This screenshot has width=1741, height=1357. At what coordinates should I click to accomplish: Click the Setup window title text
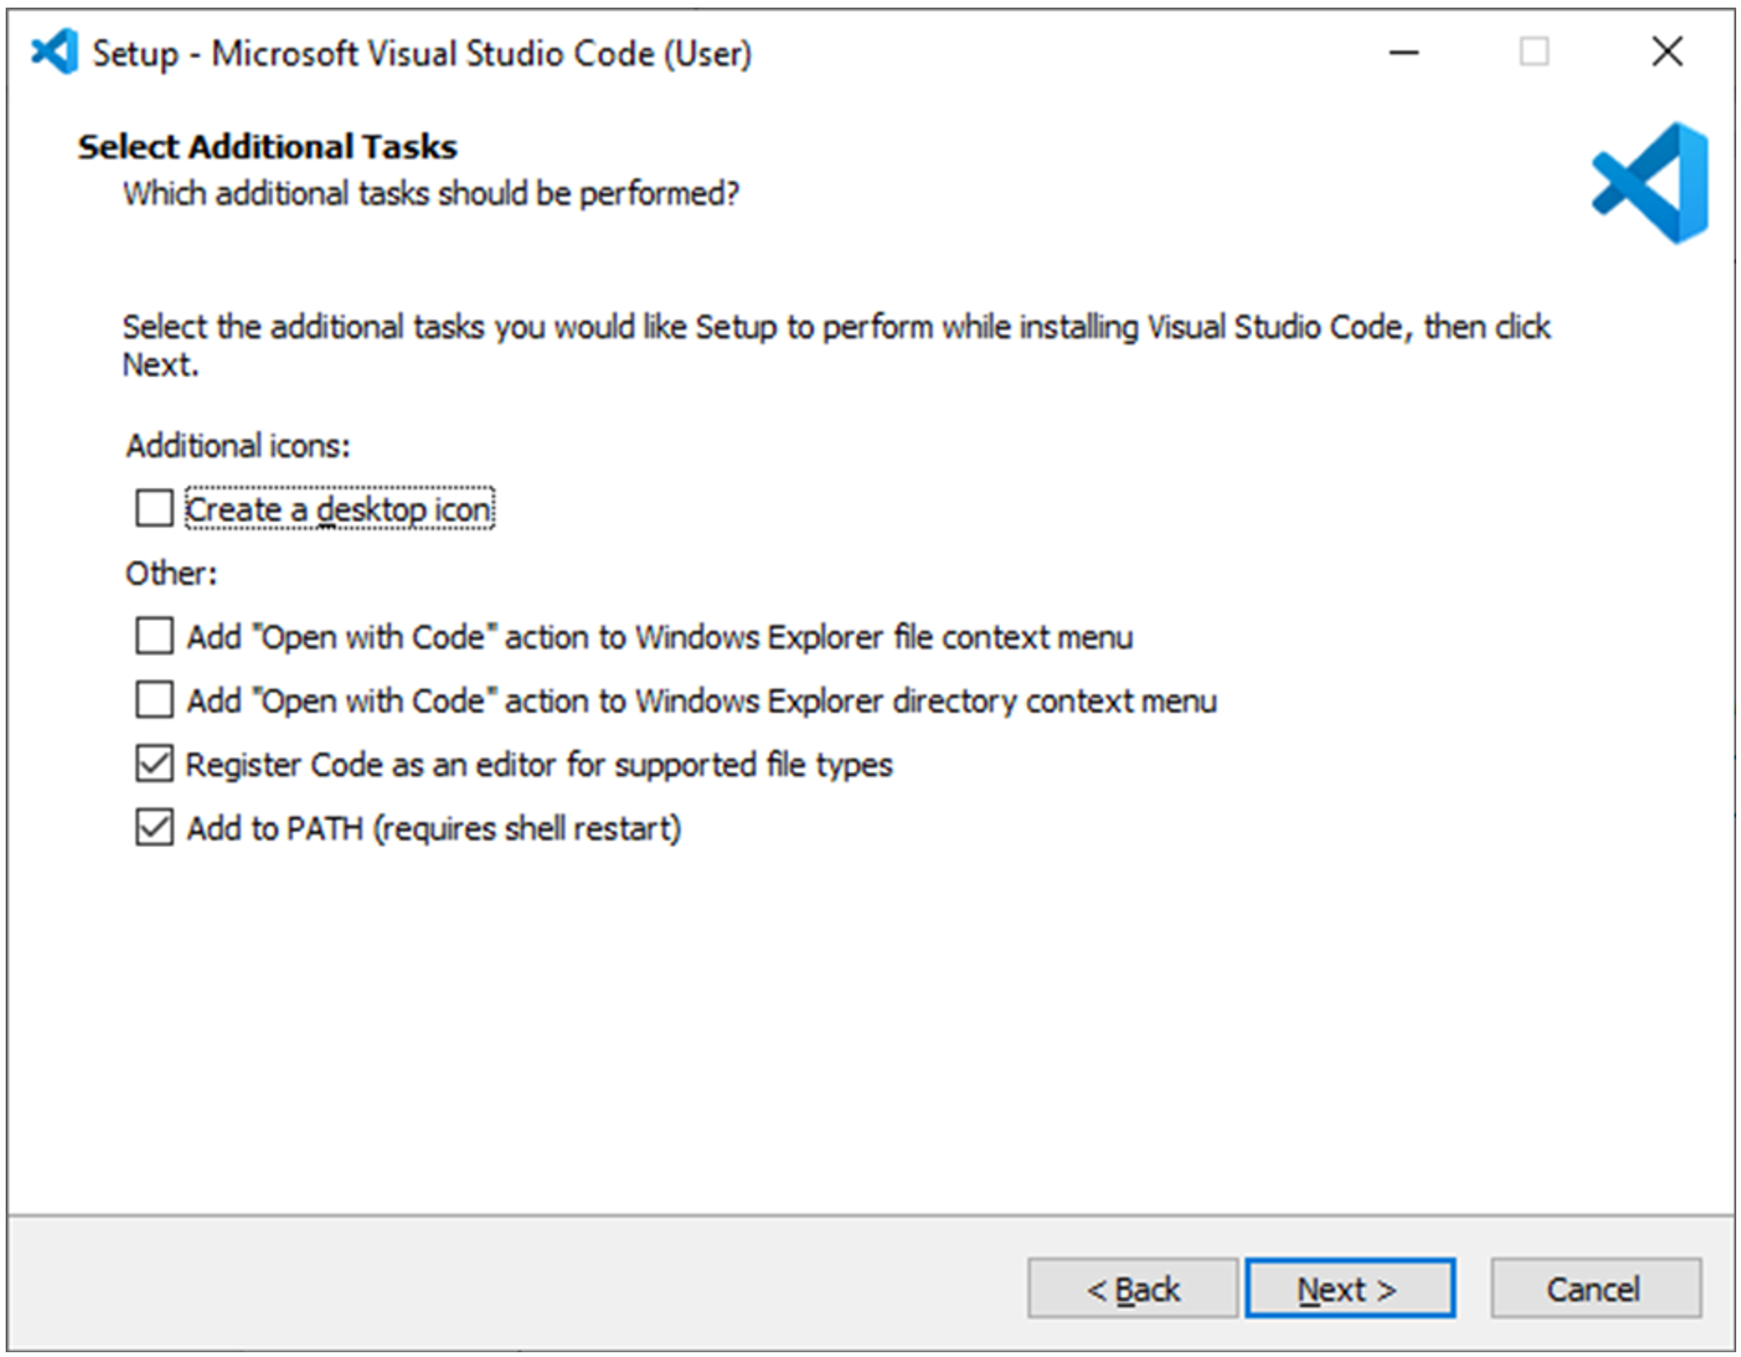point(422,54)
